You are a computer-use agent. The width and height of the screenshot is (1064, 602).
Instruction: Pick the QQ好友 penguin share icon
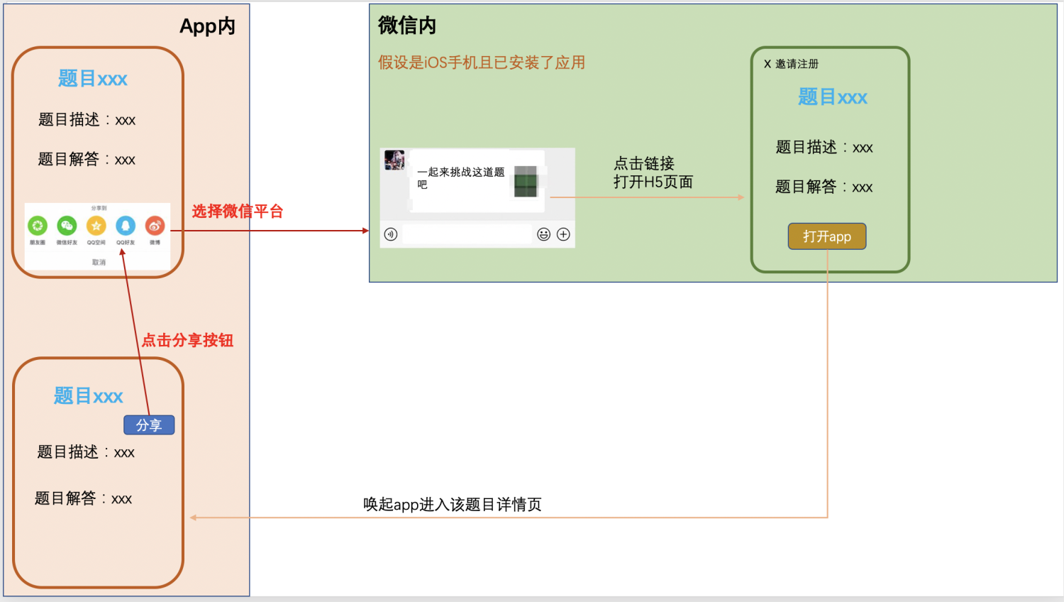coord(126,226)
